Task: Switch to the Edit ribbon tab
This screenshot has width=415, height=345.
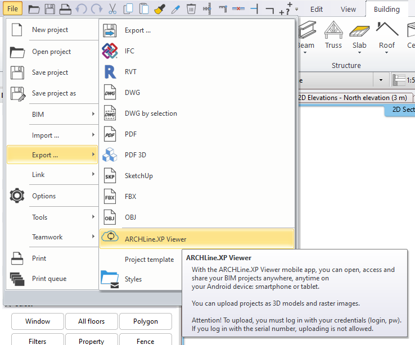Action: coord(317,9)
